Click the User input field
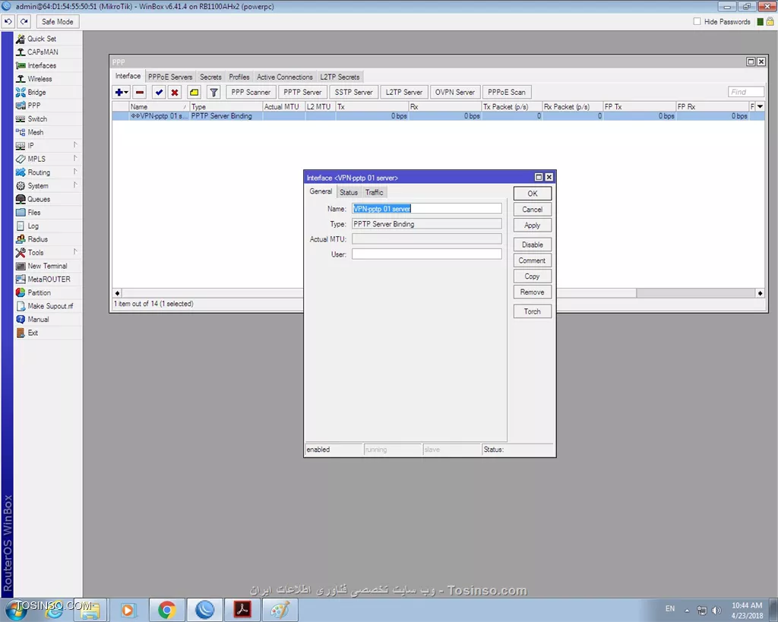 [x=427, y=254]
